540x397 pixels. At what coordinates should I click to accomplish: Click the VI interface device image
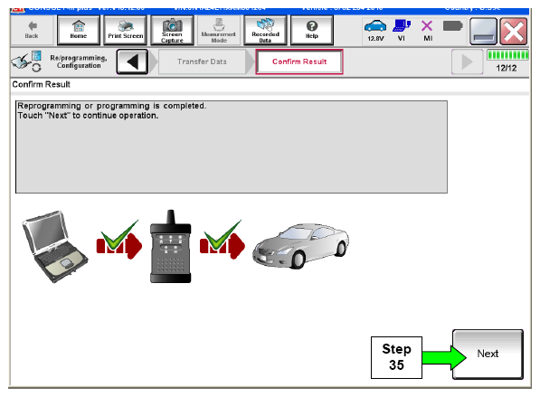170,247
